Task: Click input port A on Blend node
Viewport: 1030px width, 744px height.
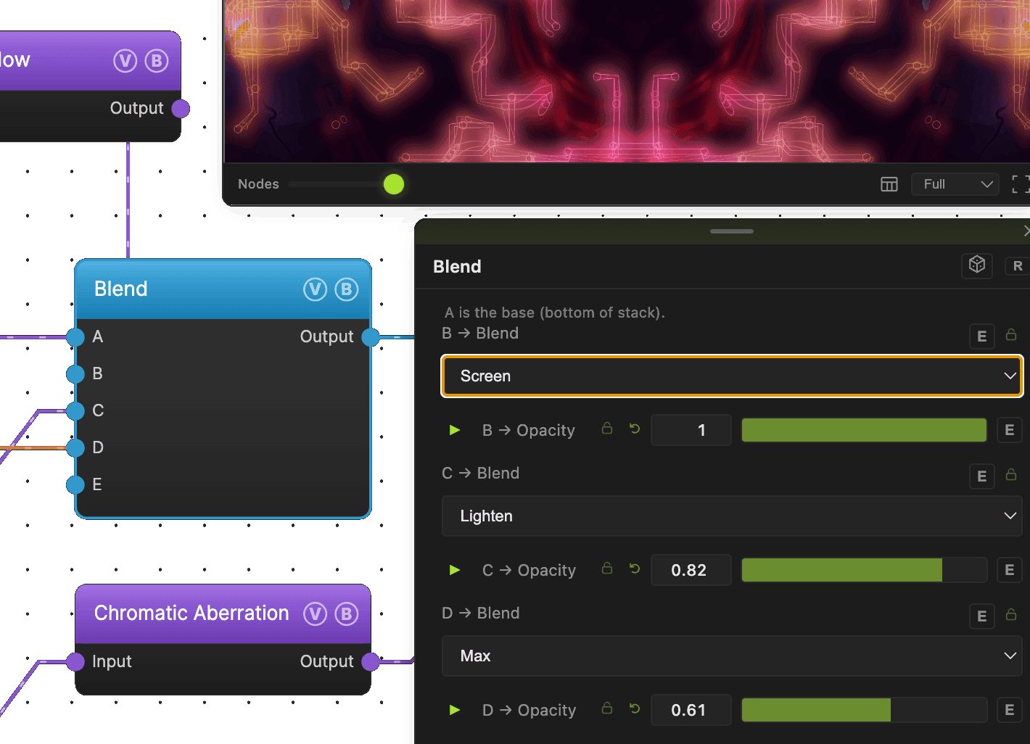Action: [75, 336]
